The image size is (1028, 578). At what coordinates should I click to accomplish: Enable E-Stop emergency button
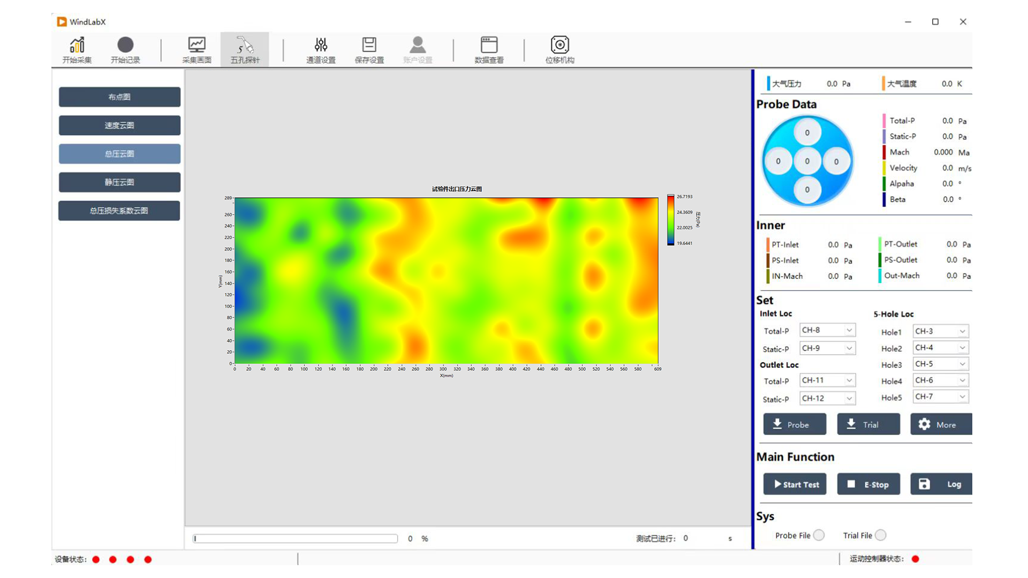click(x=868, y=484)
